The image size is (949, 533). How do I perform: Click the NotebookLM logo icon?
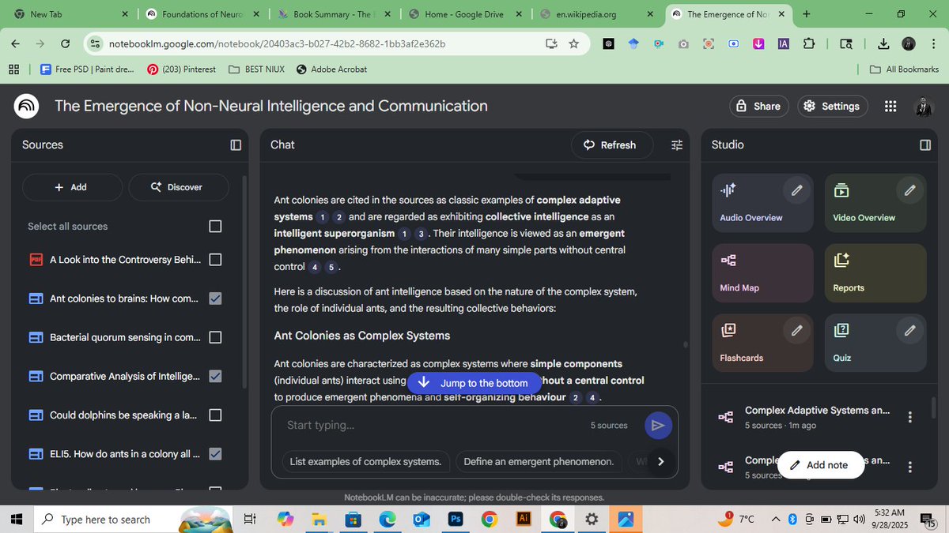pos(26,106)
